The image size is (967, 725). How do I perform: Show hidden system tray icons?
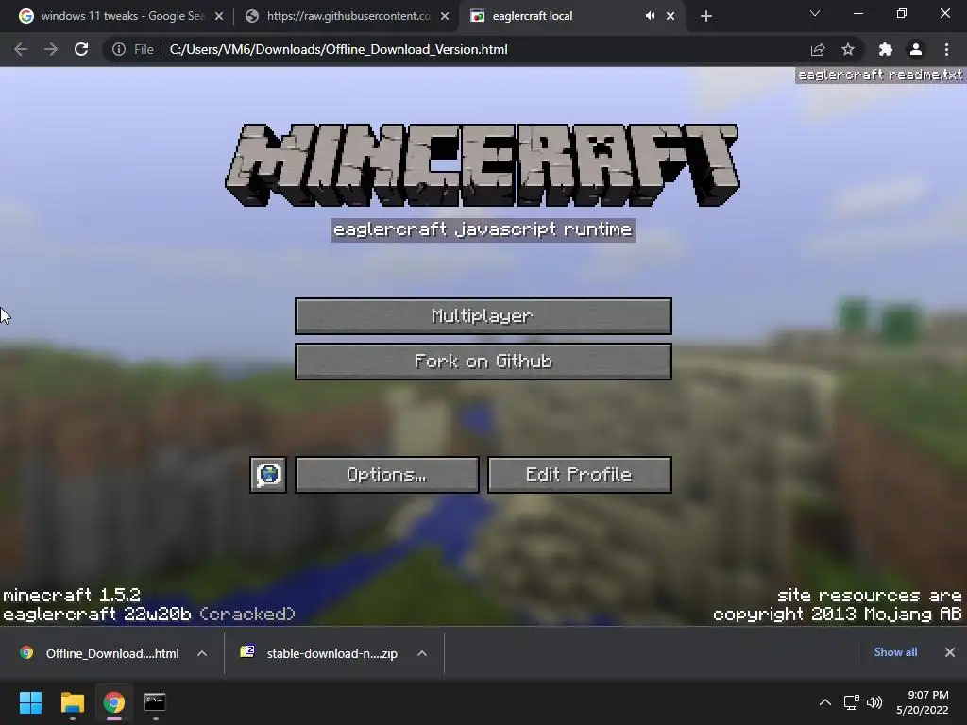[825, 702]
